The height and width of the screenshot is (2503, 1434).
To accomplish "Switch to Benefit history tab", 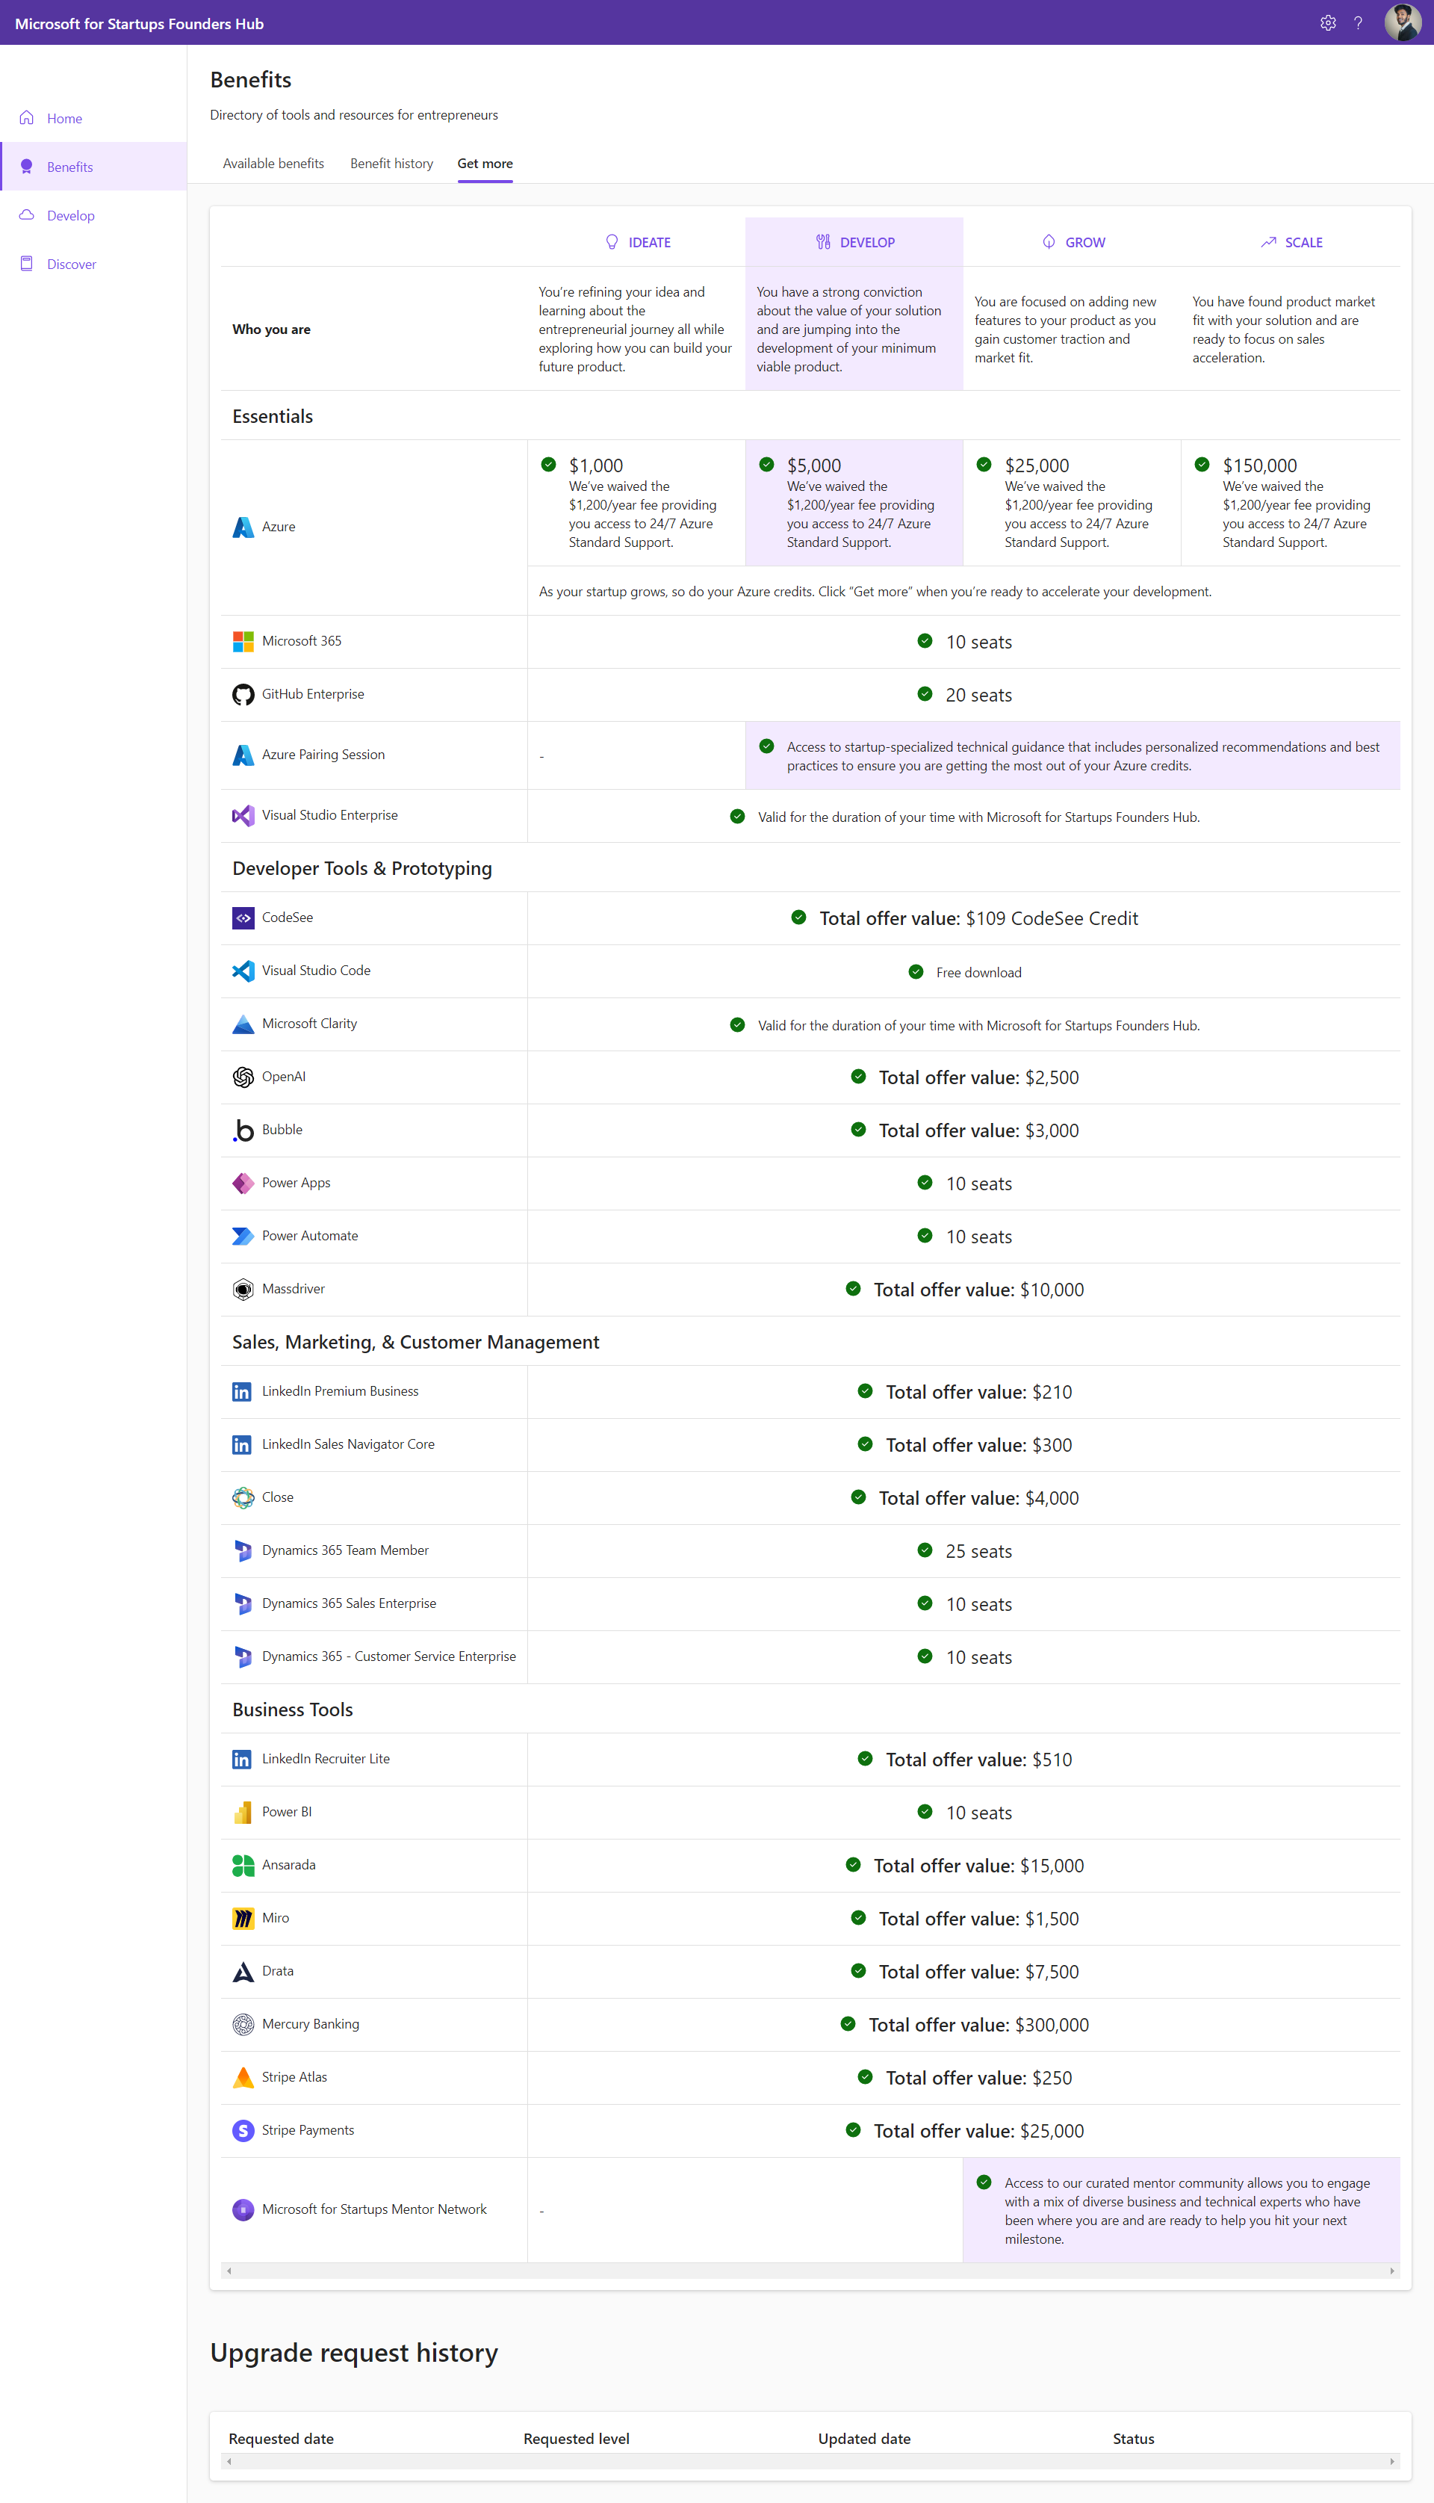I will 391,164.
